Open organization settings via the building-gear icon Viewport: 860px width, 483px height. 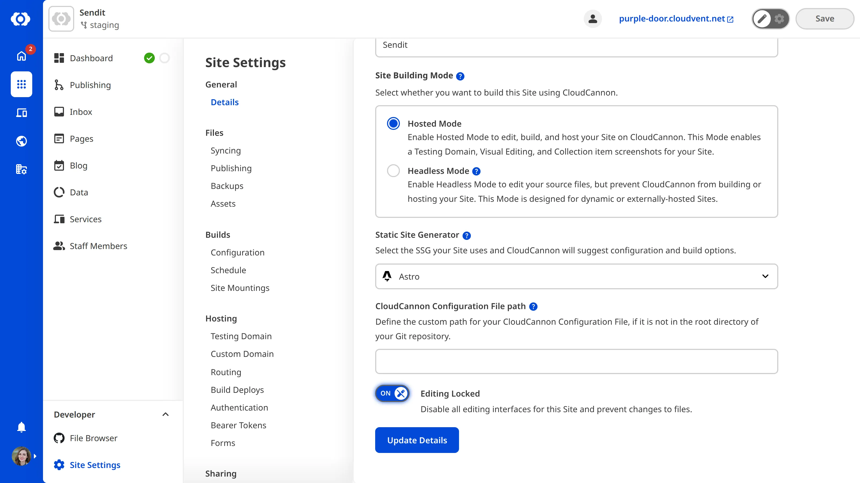coord(21,169)
